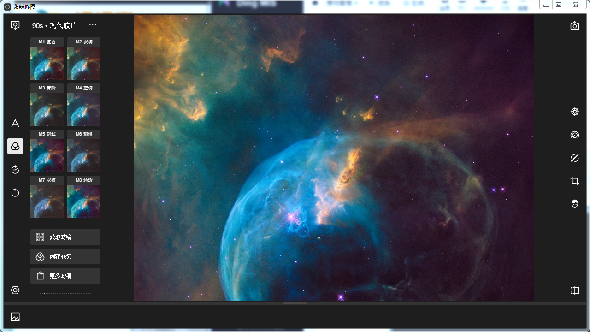Viewport: 590px width, 332px height.
Task: Click the 创建滤镜 button
Action: coord(65,256)
